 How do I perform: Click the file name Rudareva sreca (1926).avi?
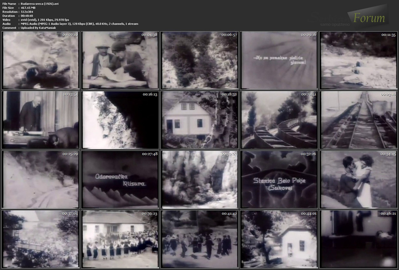tap(40, 4)
